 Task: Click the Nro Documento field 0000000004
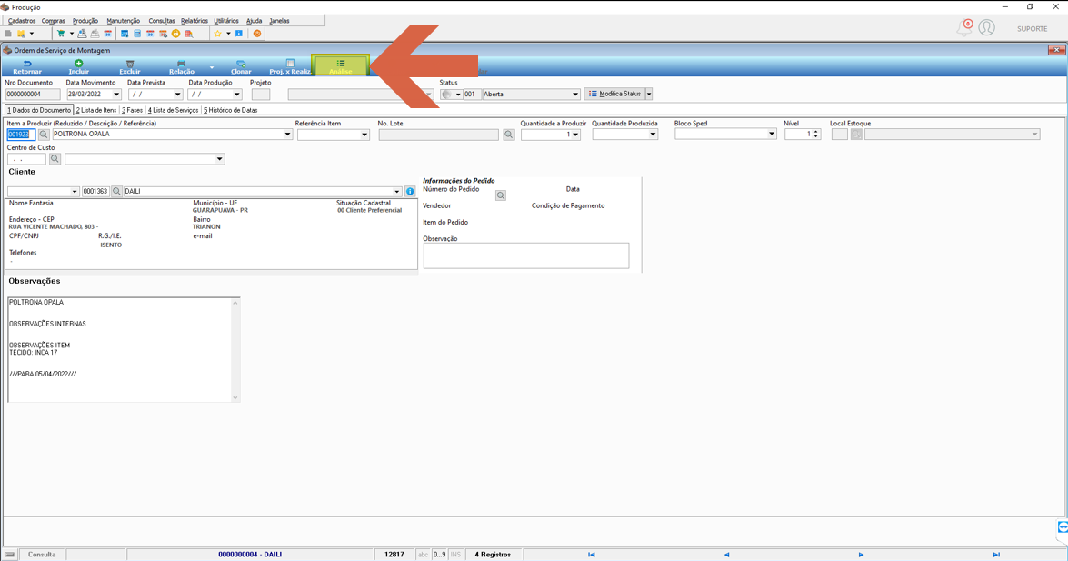32,95
